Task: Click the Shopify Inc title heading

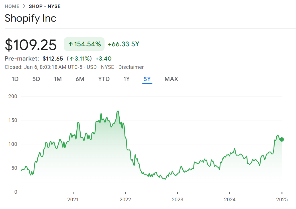Action: pyautogui.click(x=30, y=18)
